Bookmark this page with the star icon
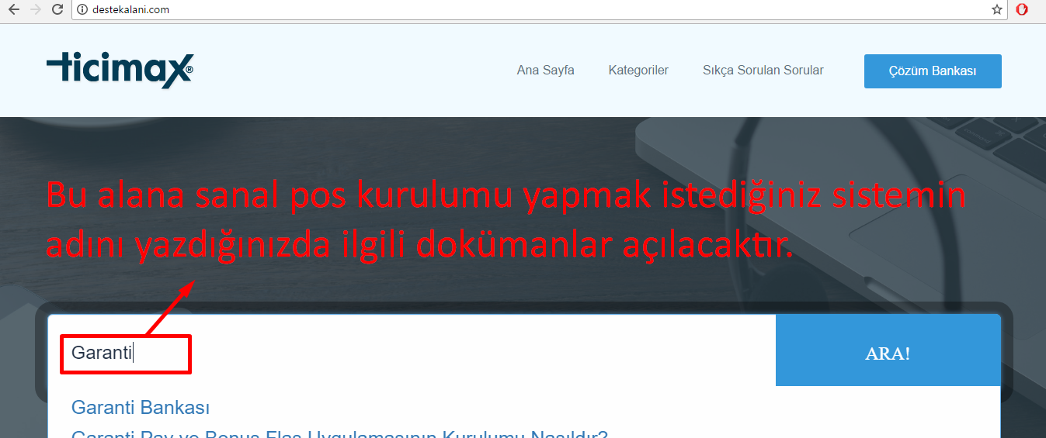The height and width of the screenshot is (438, 1046). (997, 10)
